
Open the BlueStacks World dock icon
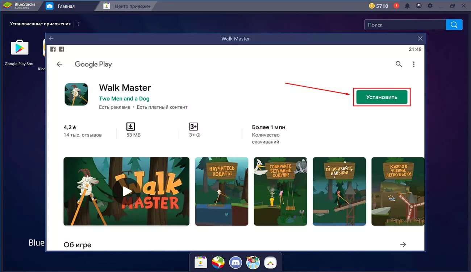[x=218, y=262]
